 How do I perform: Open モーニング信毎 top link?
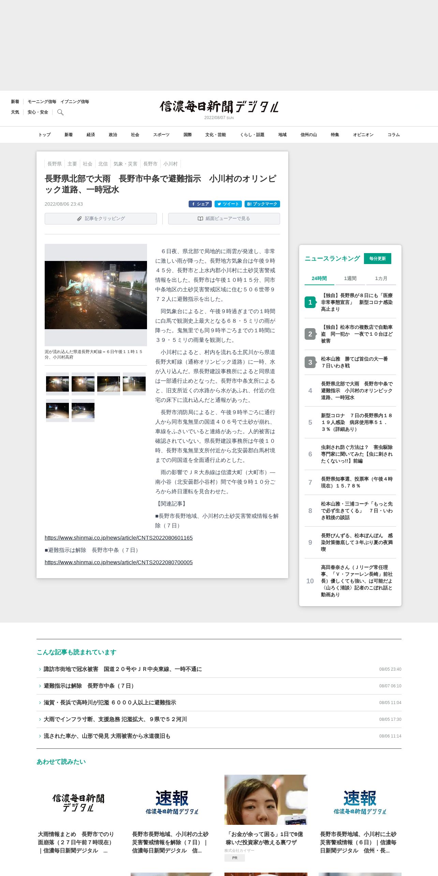[42, 102]
